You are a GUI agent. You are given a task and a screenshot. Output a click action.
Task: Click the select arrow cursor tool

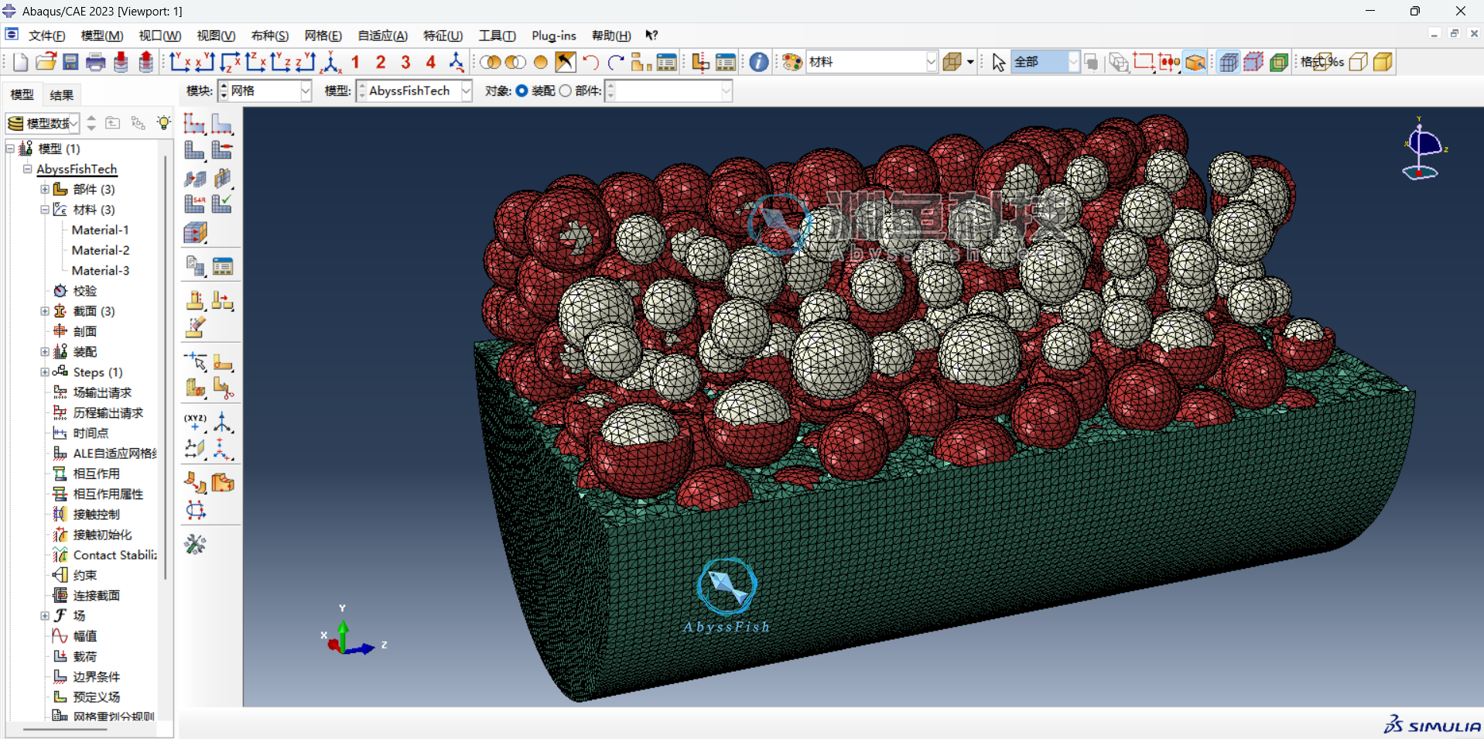[x=998, y=62]
